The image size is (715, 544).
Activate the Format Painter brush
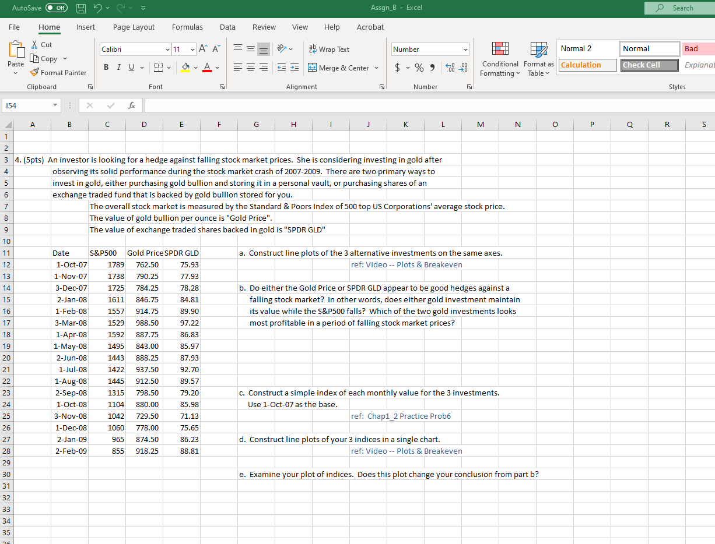click(58, 73)
